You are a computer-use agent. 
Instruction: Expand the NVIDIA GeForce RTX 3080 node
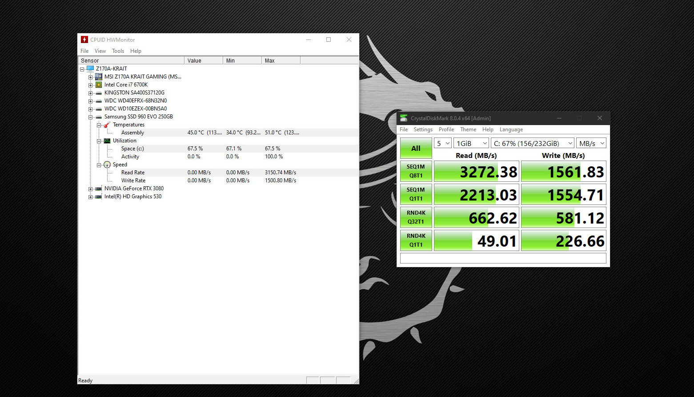click(x=91, y=189)
